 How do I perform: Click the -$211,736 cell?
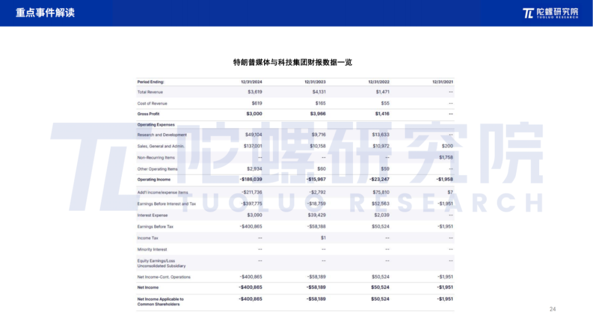252,193
